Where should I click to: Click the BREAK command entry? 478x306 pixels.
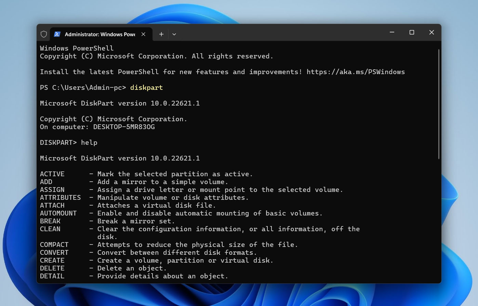tap(50, 221)
